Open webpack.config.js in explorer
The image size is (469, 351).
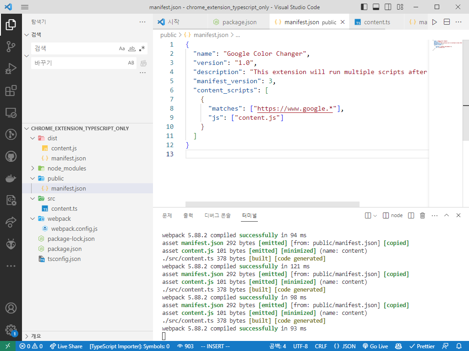[x=74, y=229]
